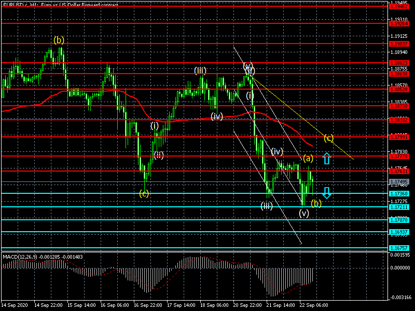
Task: Select yellow (c) label on the yellow trendline
Action: [x=328, y=138]
